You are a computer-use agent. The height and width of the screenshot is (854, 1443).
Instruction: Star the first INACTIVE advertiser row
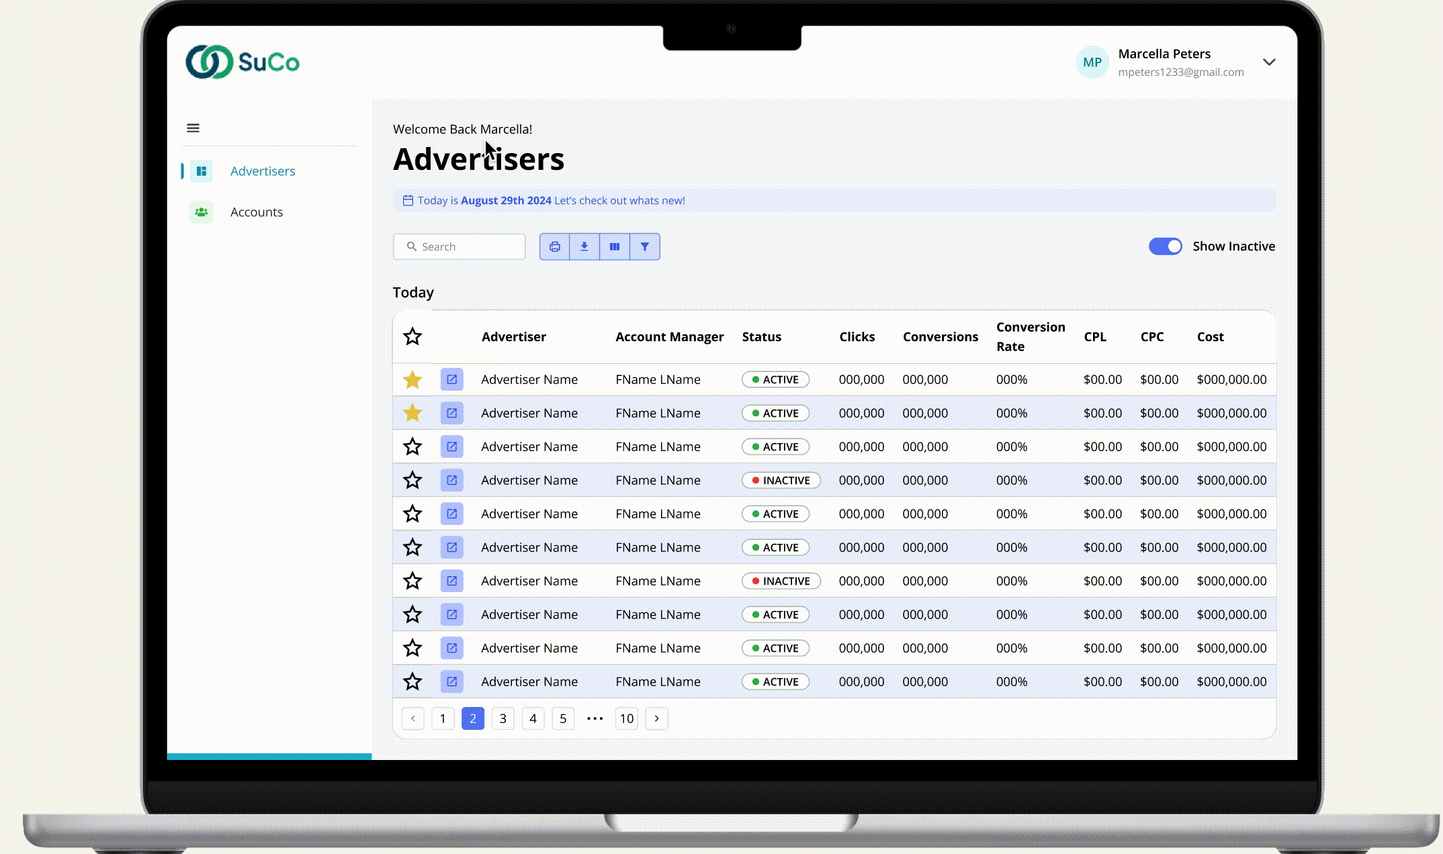coord(412,480)
